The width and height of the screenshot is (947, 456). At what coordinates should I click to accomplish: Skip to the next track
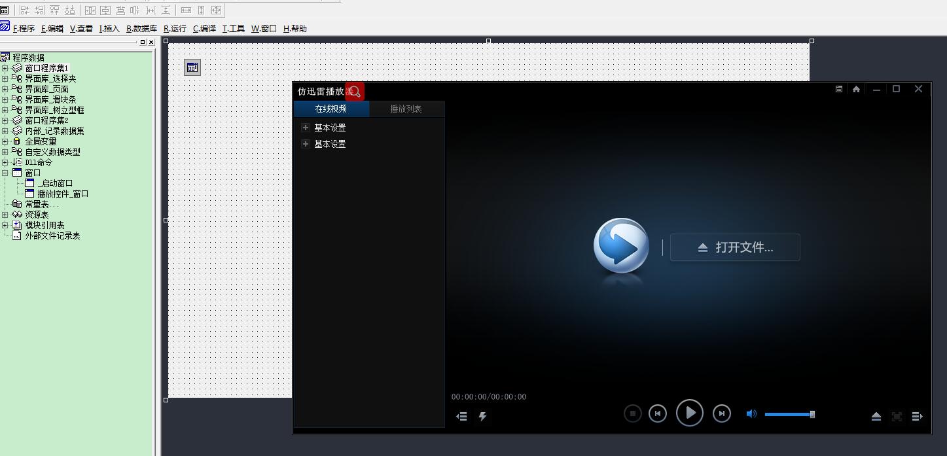click(x=721, y=413)
